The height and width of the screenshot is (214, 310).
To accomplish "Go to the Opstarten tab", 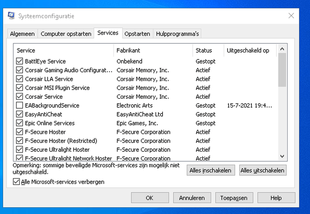I will pos(137,34).
